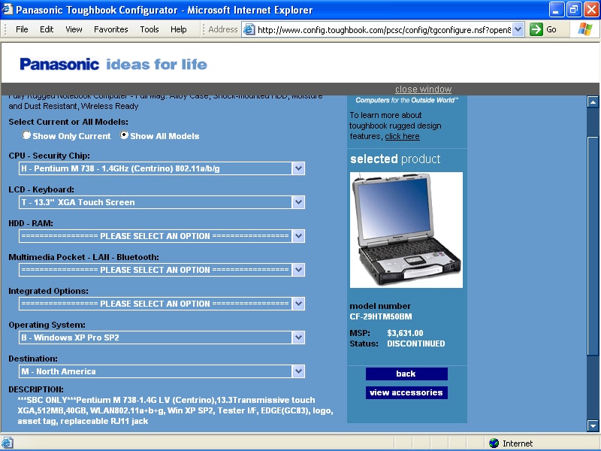Click the Windows flag logo in the toolbar
Viewport: 601px width, 451px height.
584,29
